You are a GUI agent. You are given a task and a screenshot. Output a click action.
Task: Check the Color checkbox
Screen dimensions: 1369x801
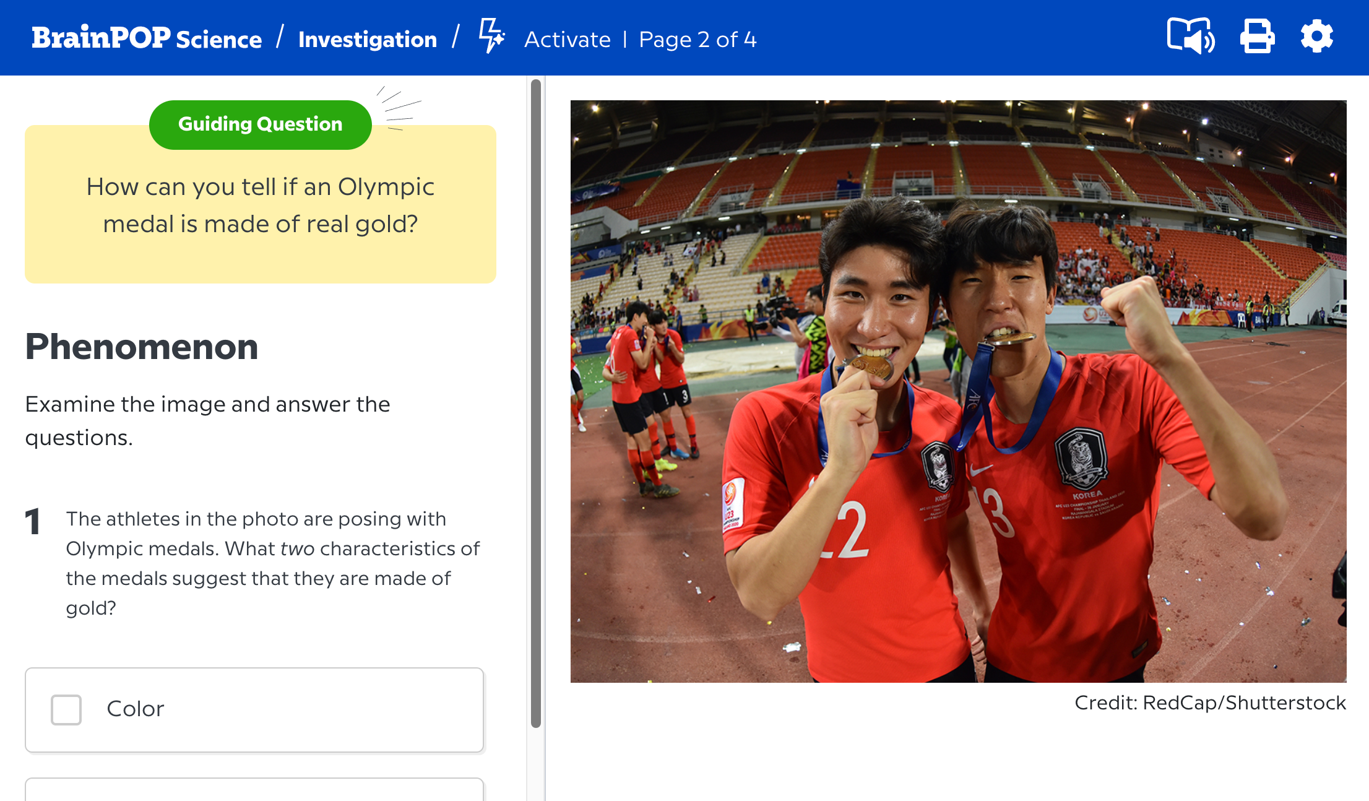(x=66, y=709)
